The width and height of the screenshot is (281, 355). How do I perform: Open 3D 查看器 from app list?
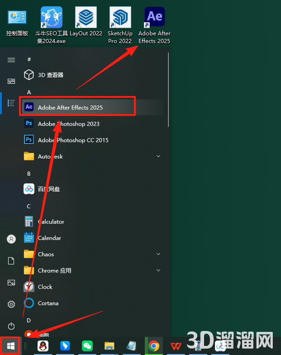coord(93,75)
